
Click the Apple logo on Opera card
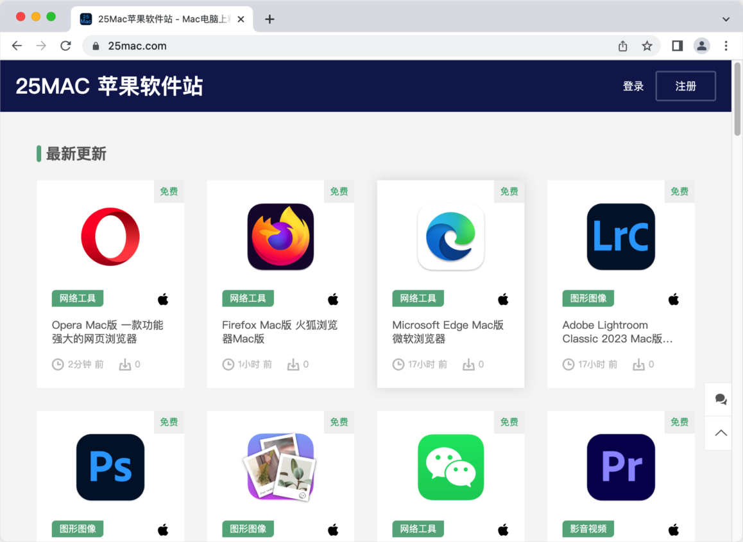(163, 299)
